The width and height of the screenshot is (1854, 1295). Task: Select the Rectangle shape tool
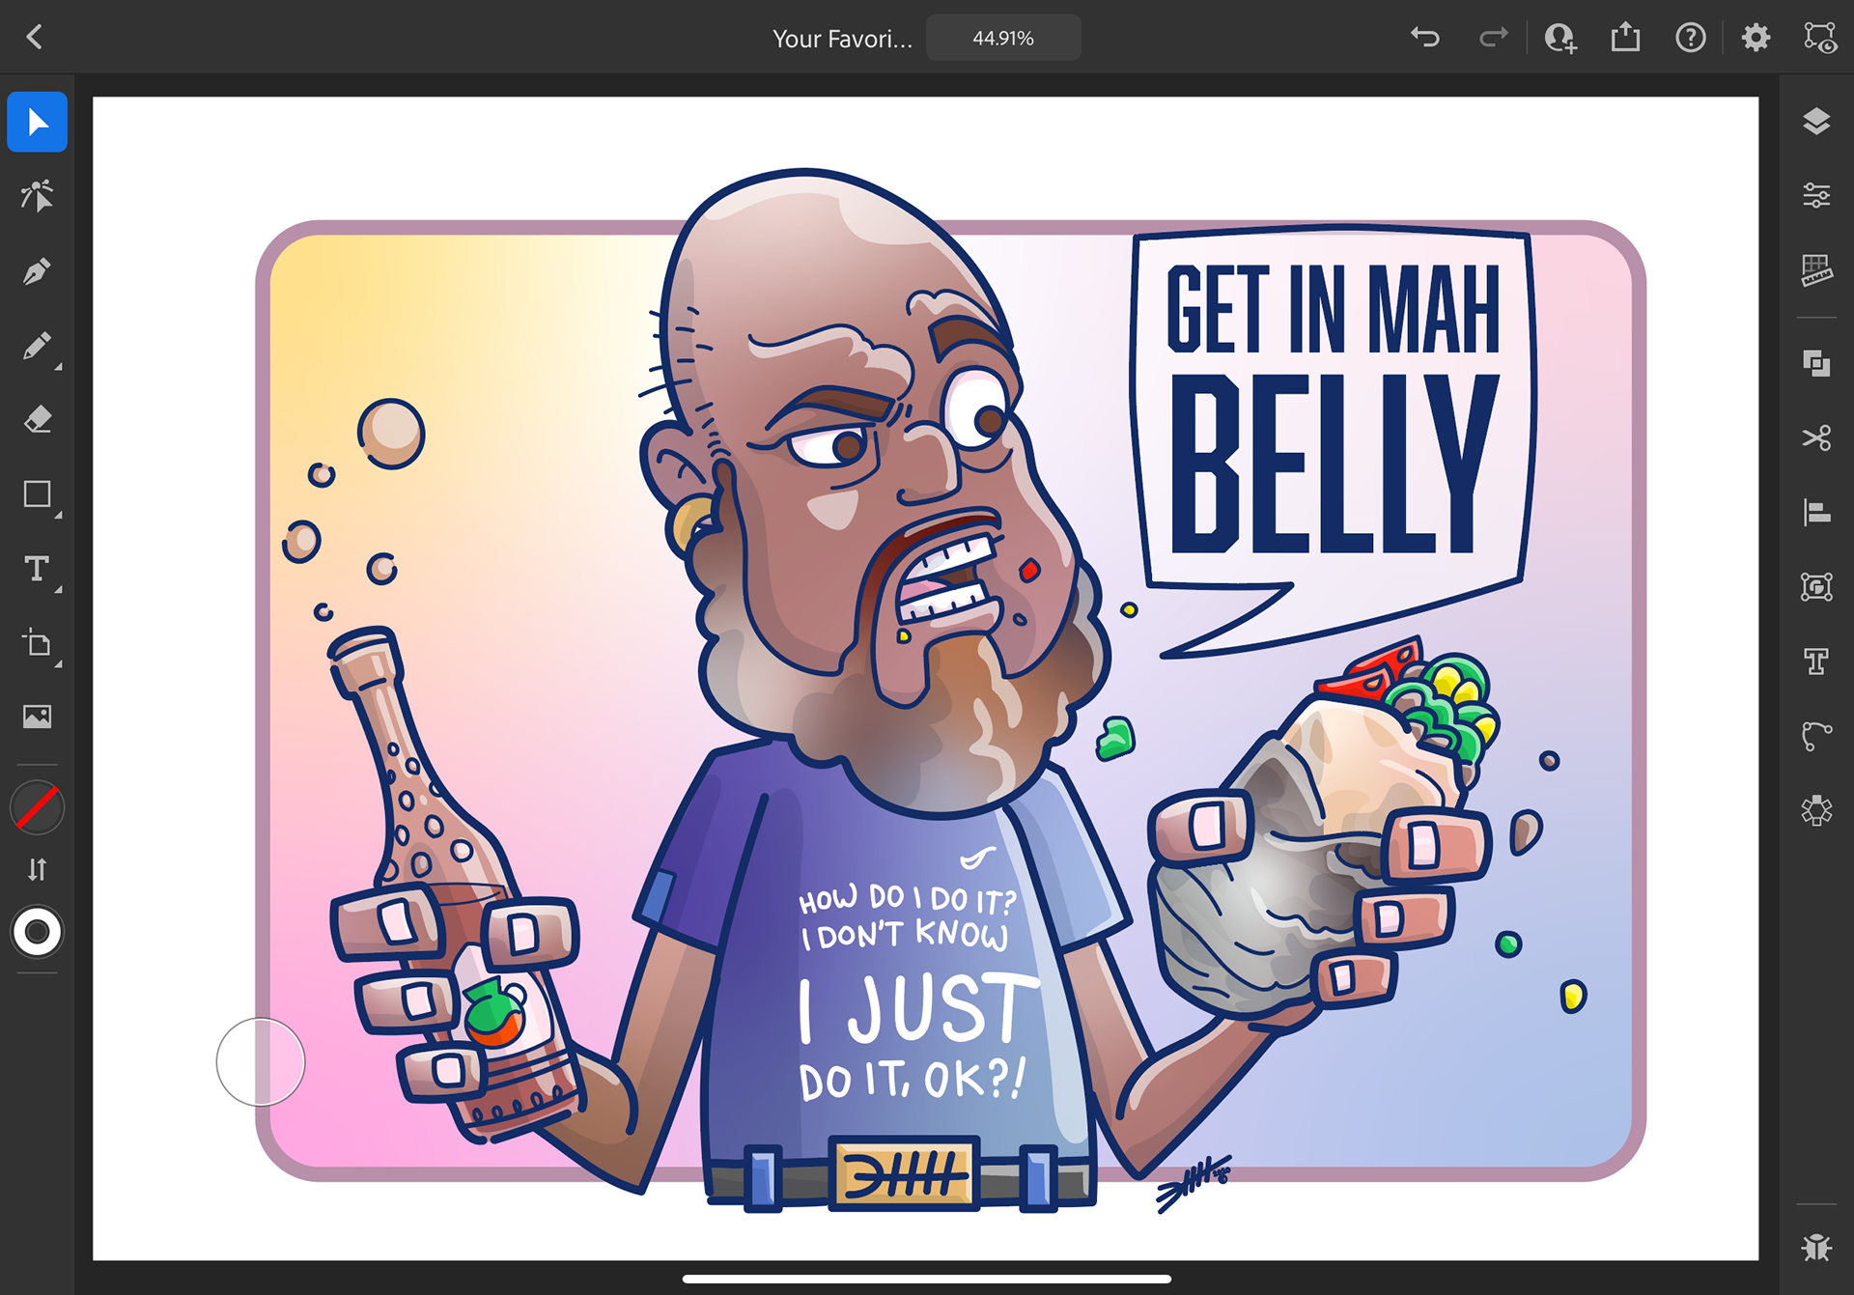37,494
